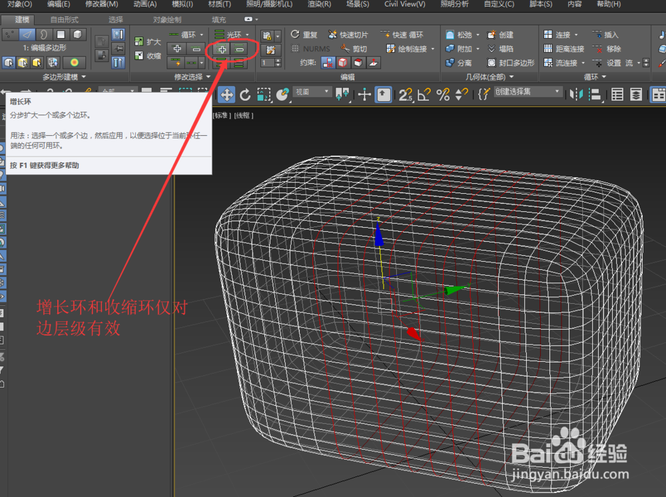Click the Edit Named Selection Sets braces icon
The image size is (666, 497).
click(x=484, y=93)
